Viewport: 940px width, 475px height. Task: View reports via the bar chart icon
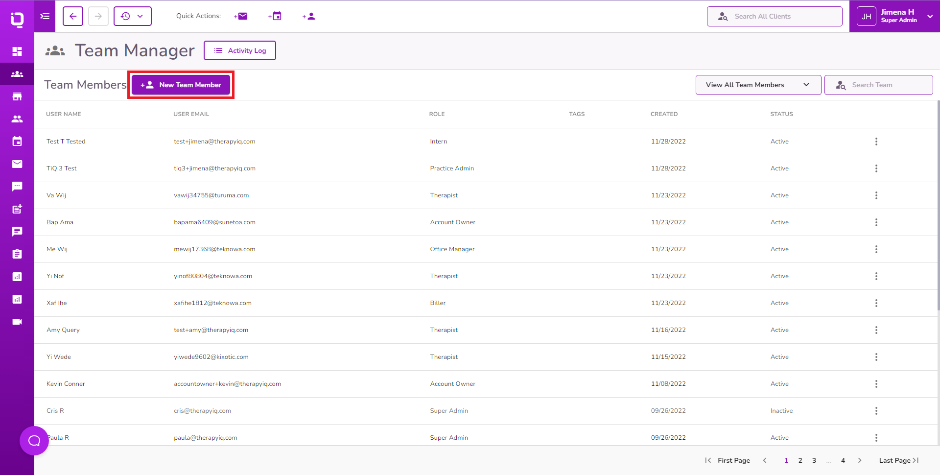[17, 277]
